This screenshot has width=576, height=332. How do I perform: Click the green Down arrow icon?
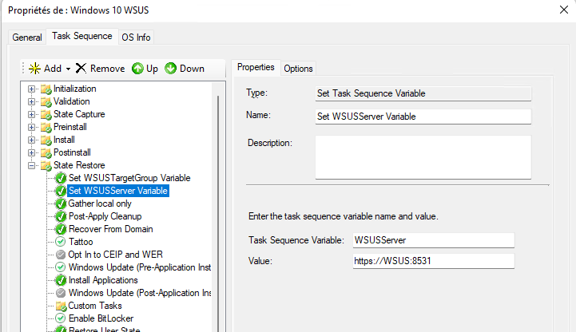[170, 68]
